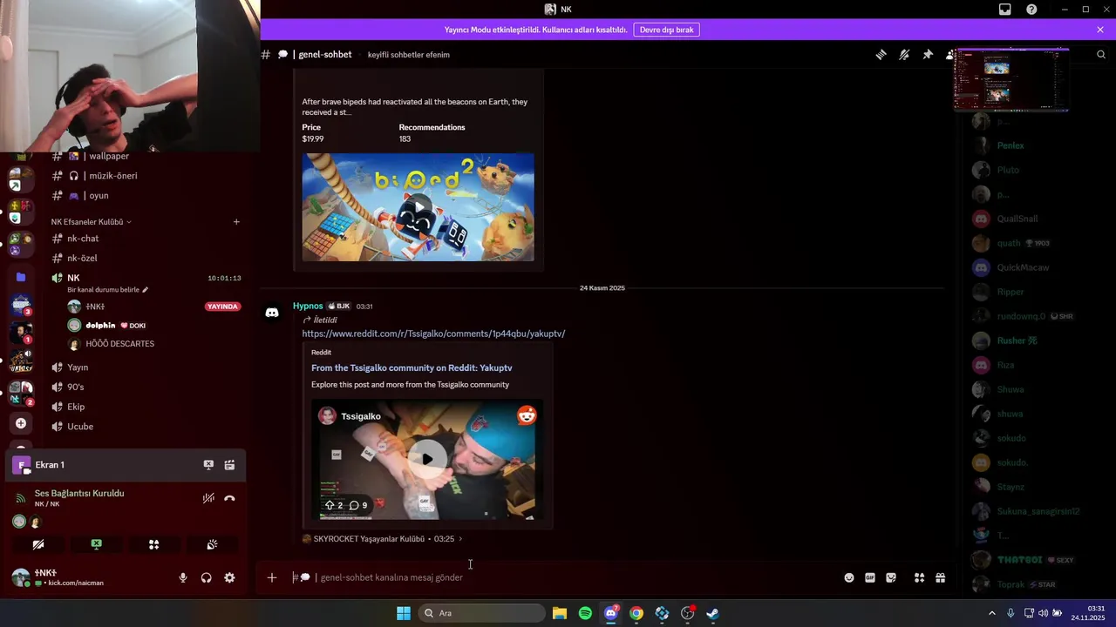Open activities button in voice panel

coord(154,544)
